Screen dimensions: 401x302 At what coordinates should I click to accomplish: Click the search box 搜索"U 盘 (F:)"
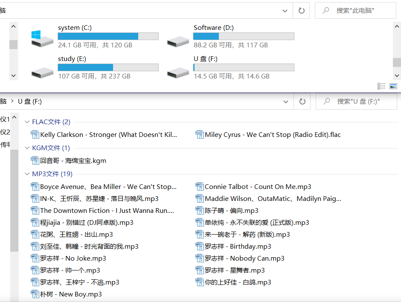356,102
